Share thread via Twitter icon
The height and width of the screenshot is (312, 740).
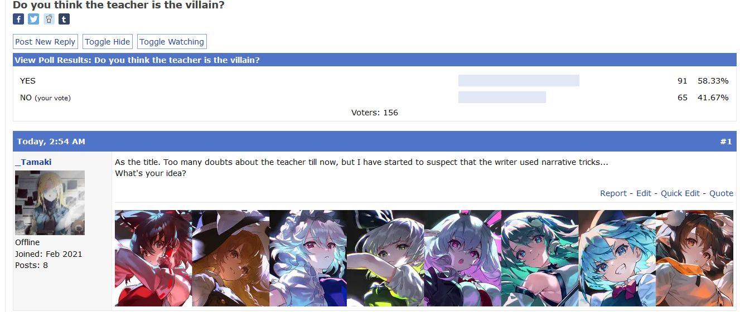click(x=33, y=19)
